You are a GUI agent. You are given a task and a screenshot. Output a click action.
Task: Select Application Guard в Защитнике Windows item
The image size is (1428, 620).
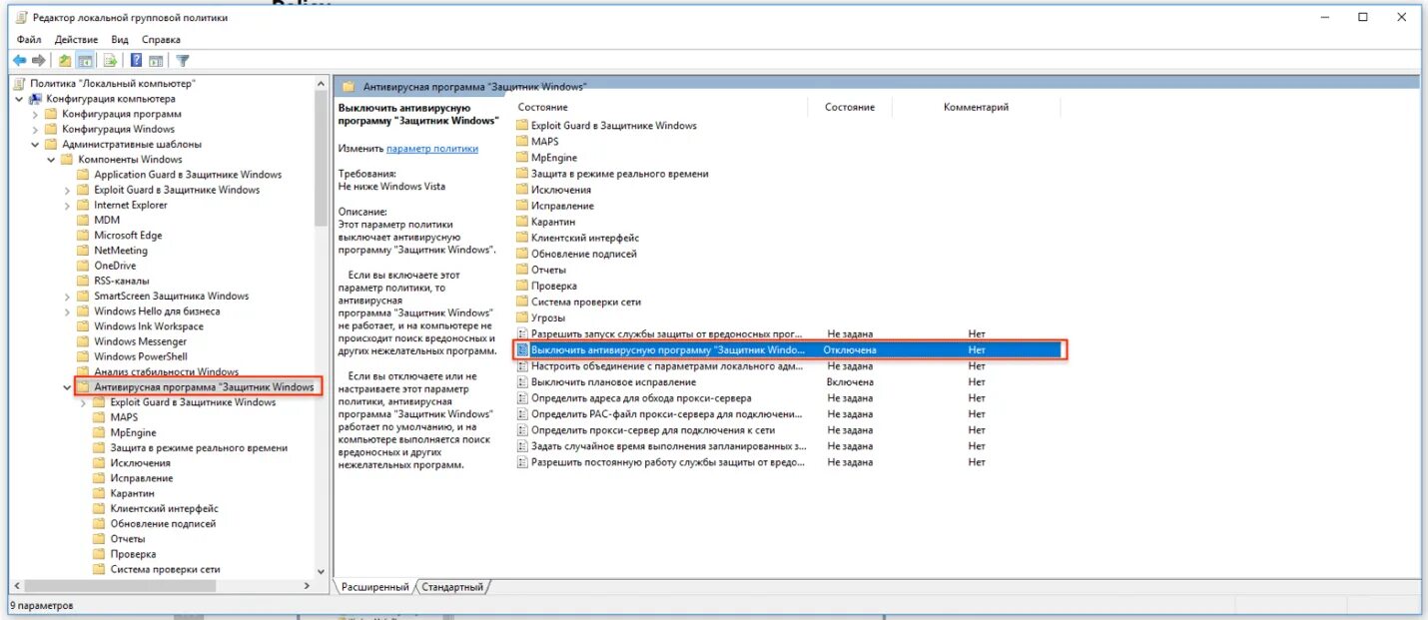point(188,175)
